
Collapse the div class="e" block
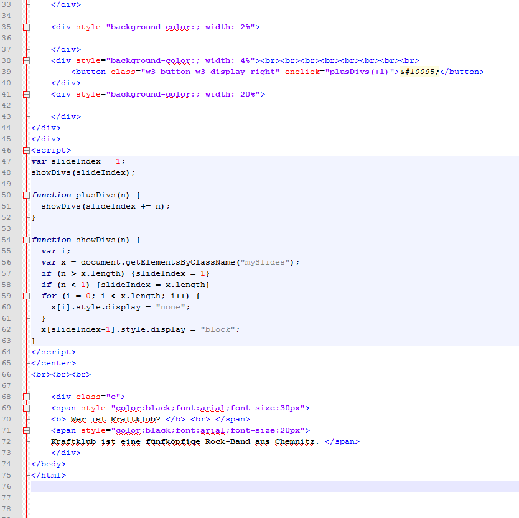[26, 397]
